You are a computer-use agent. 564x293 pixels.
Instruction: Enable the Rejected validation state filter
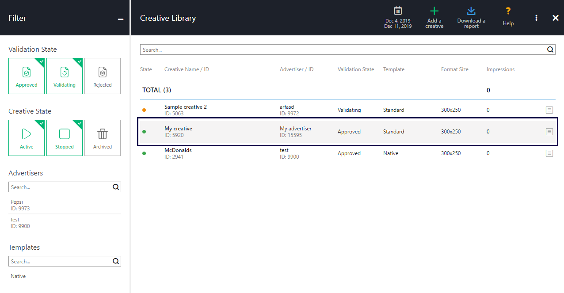[103, 76]
